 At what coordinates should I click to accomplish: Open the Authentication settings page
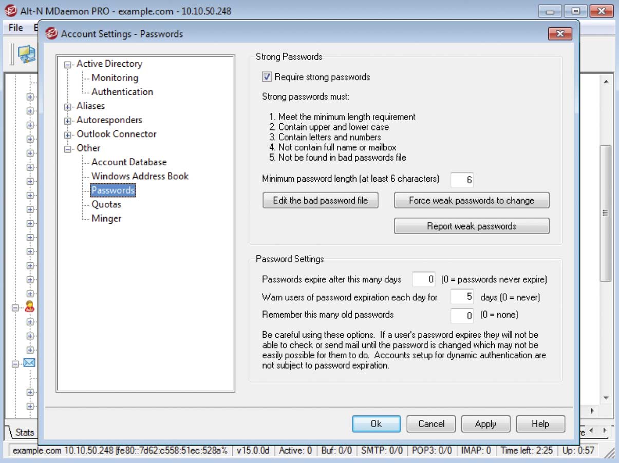coord(122,92)
